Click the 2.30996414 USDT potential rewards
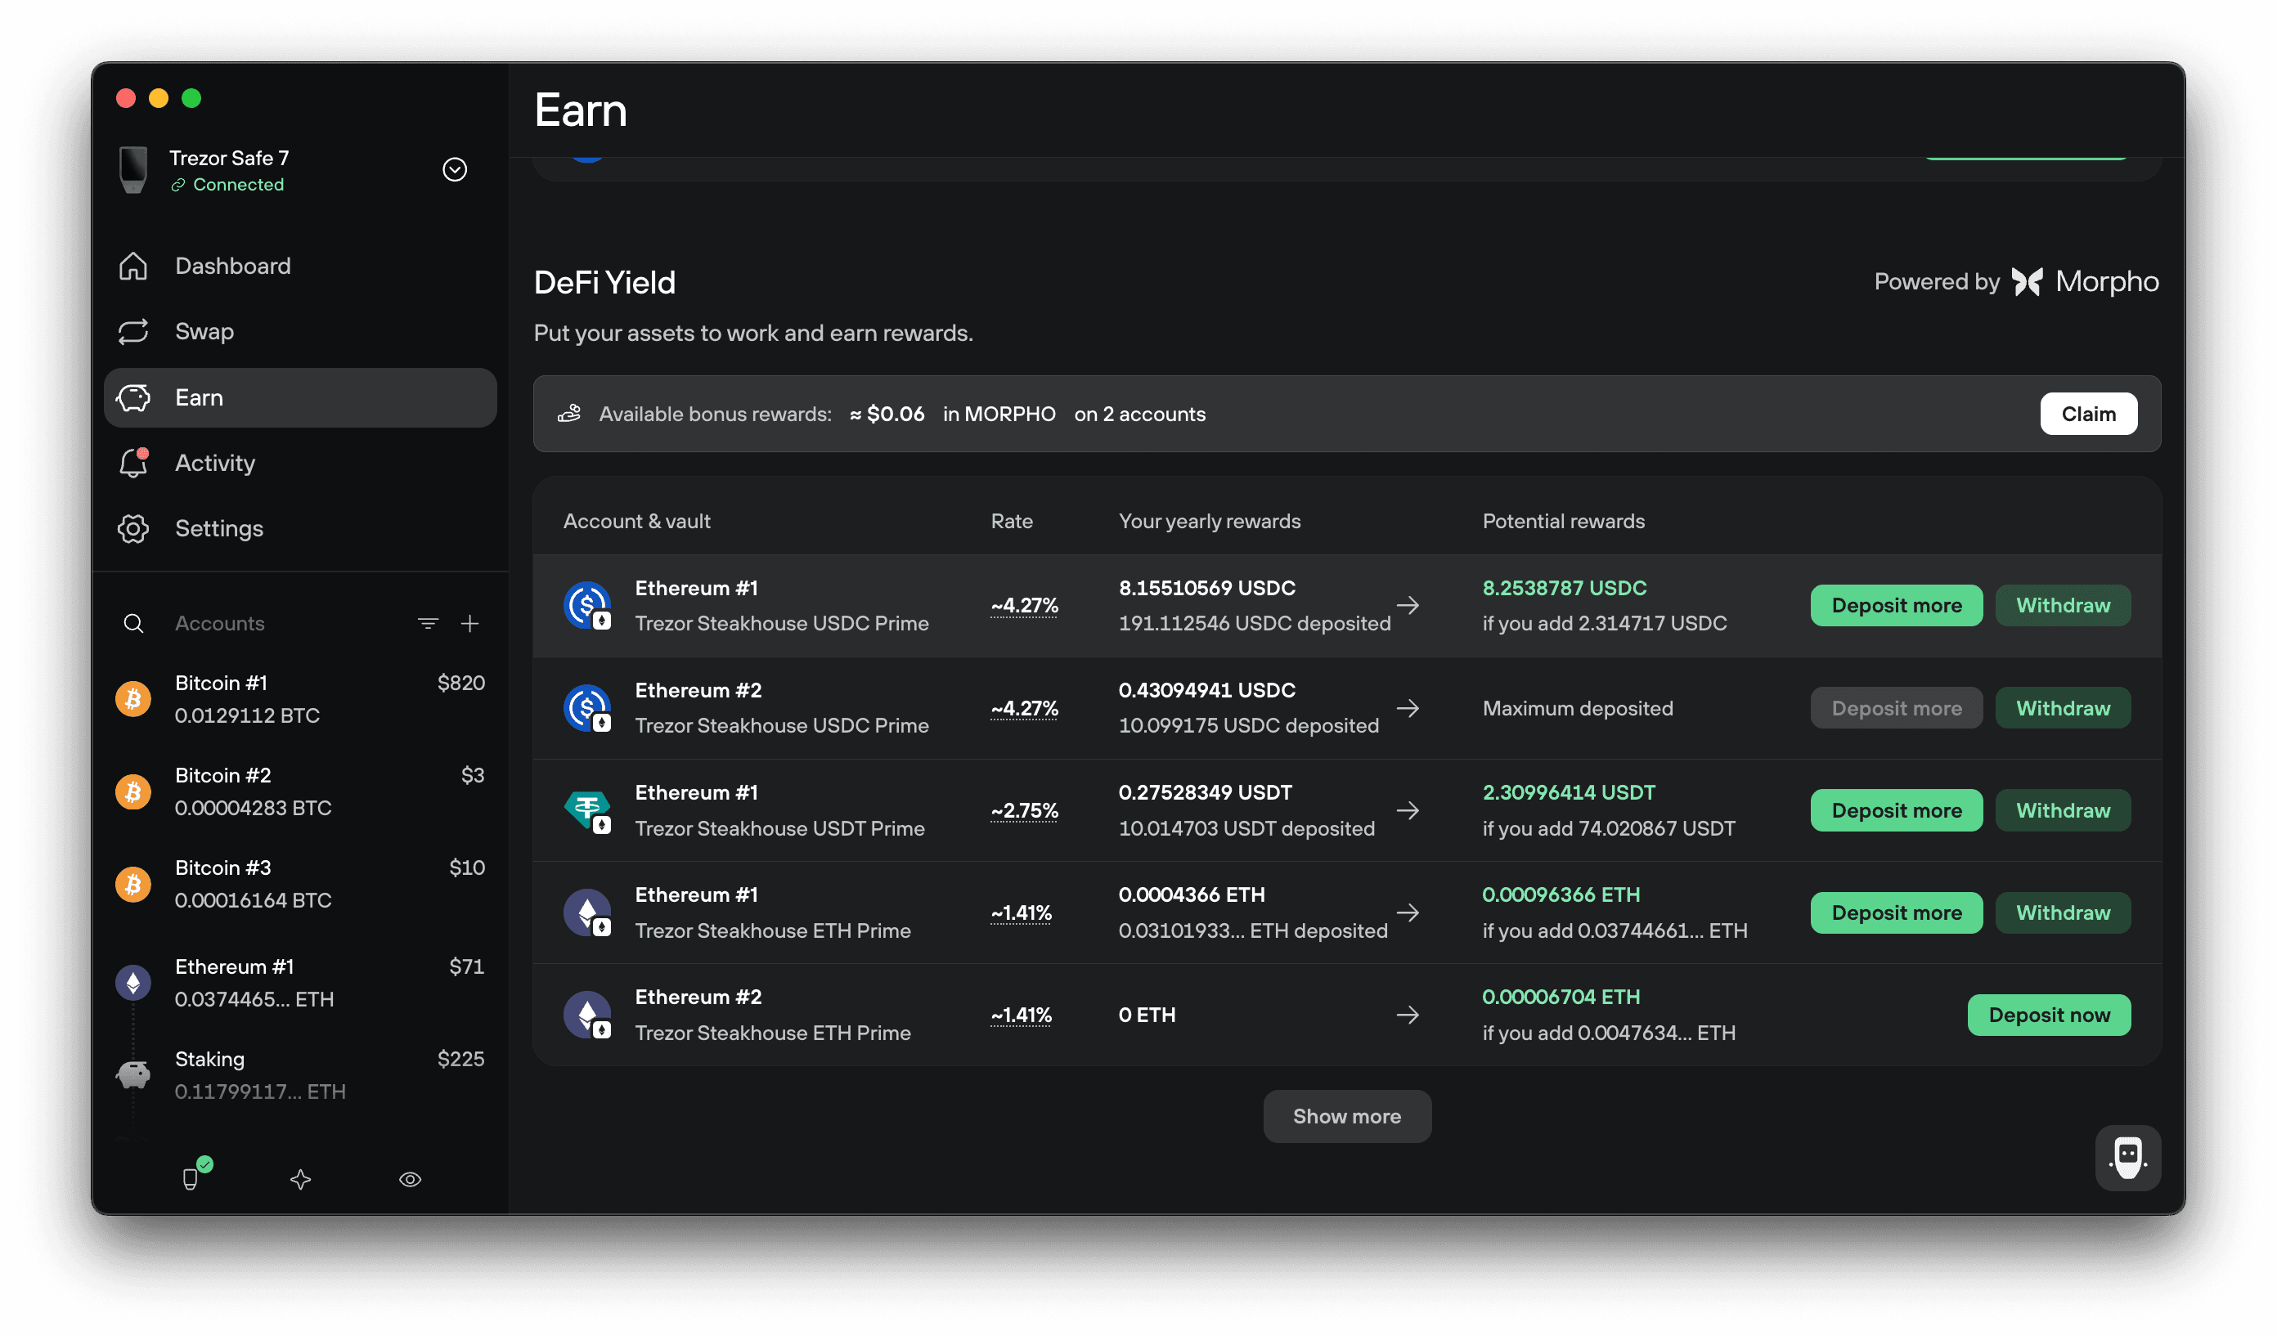 1569,792
